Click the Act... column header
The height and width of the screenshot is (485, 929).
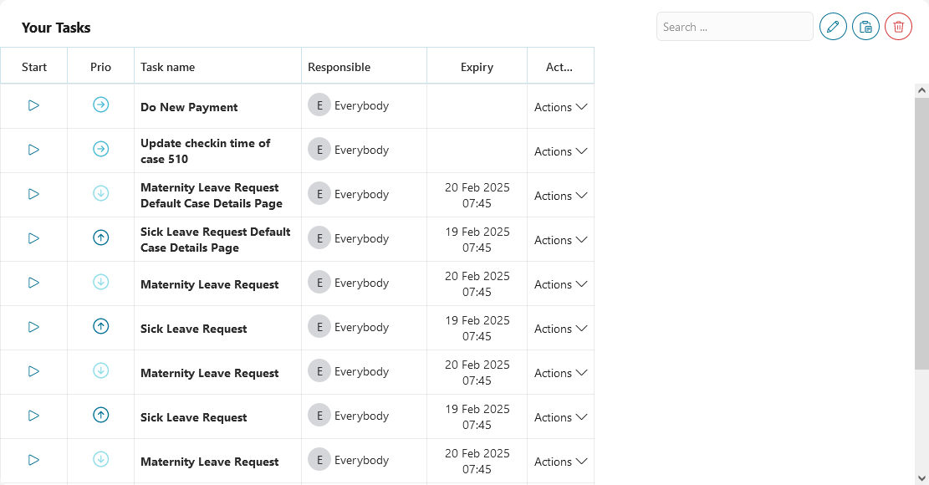(559, 67)
